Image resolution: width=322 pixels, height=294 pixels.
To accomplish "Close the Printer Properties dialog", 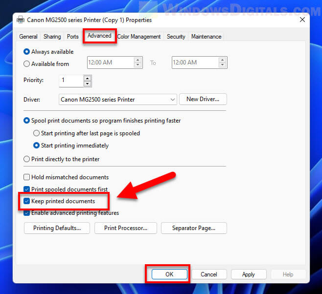I will point(302,20).
